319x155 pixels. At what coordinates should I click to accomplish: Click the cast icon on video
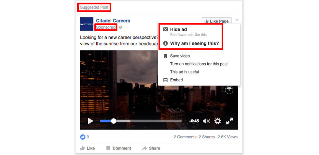(x=229, y=90)
